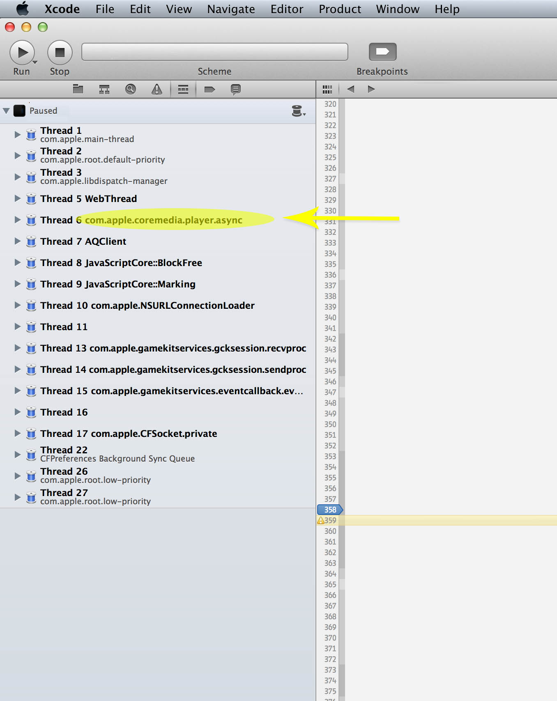
Task: Go forward with the editor right arrow
Action: (371, 89)
